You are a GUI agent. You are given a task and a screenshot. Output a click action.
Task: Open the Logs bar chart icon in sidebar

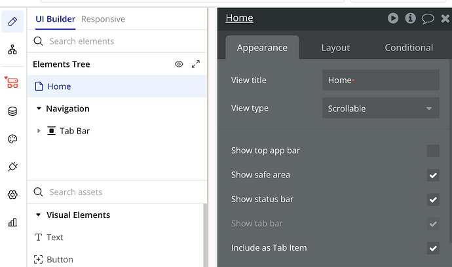(12, 222)
